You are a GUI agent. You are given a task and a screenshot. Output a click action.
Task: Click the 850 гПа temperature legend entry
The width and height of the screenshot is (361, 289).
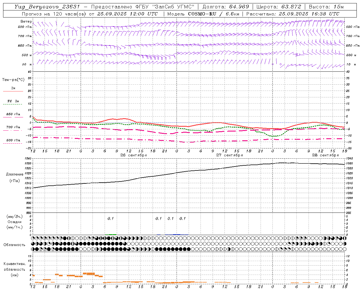tap(13, 114)
